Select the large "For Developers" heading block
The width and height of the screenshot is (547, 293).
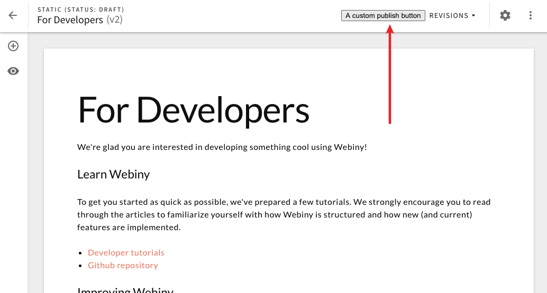(193, 110)
